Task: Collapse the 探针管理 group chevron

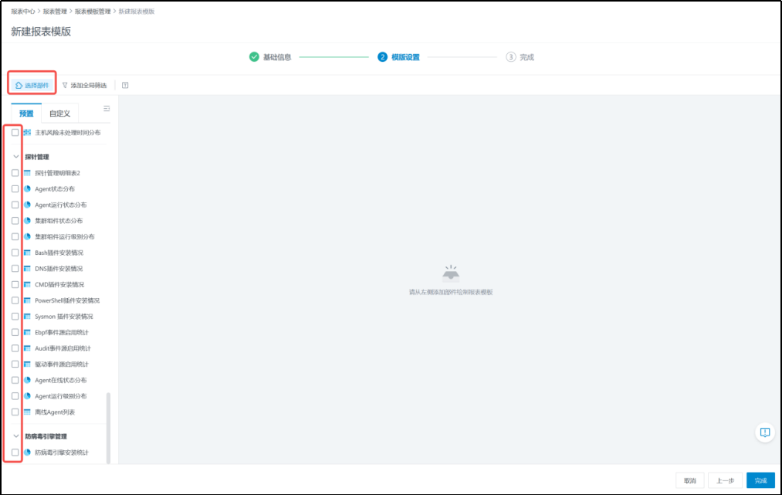Action: pos(16,157)
